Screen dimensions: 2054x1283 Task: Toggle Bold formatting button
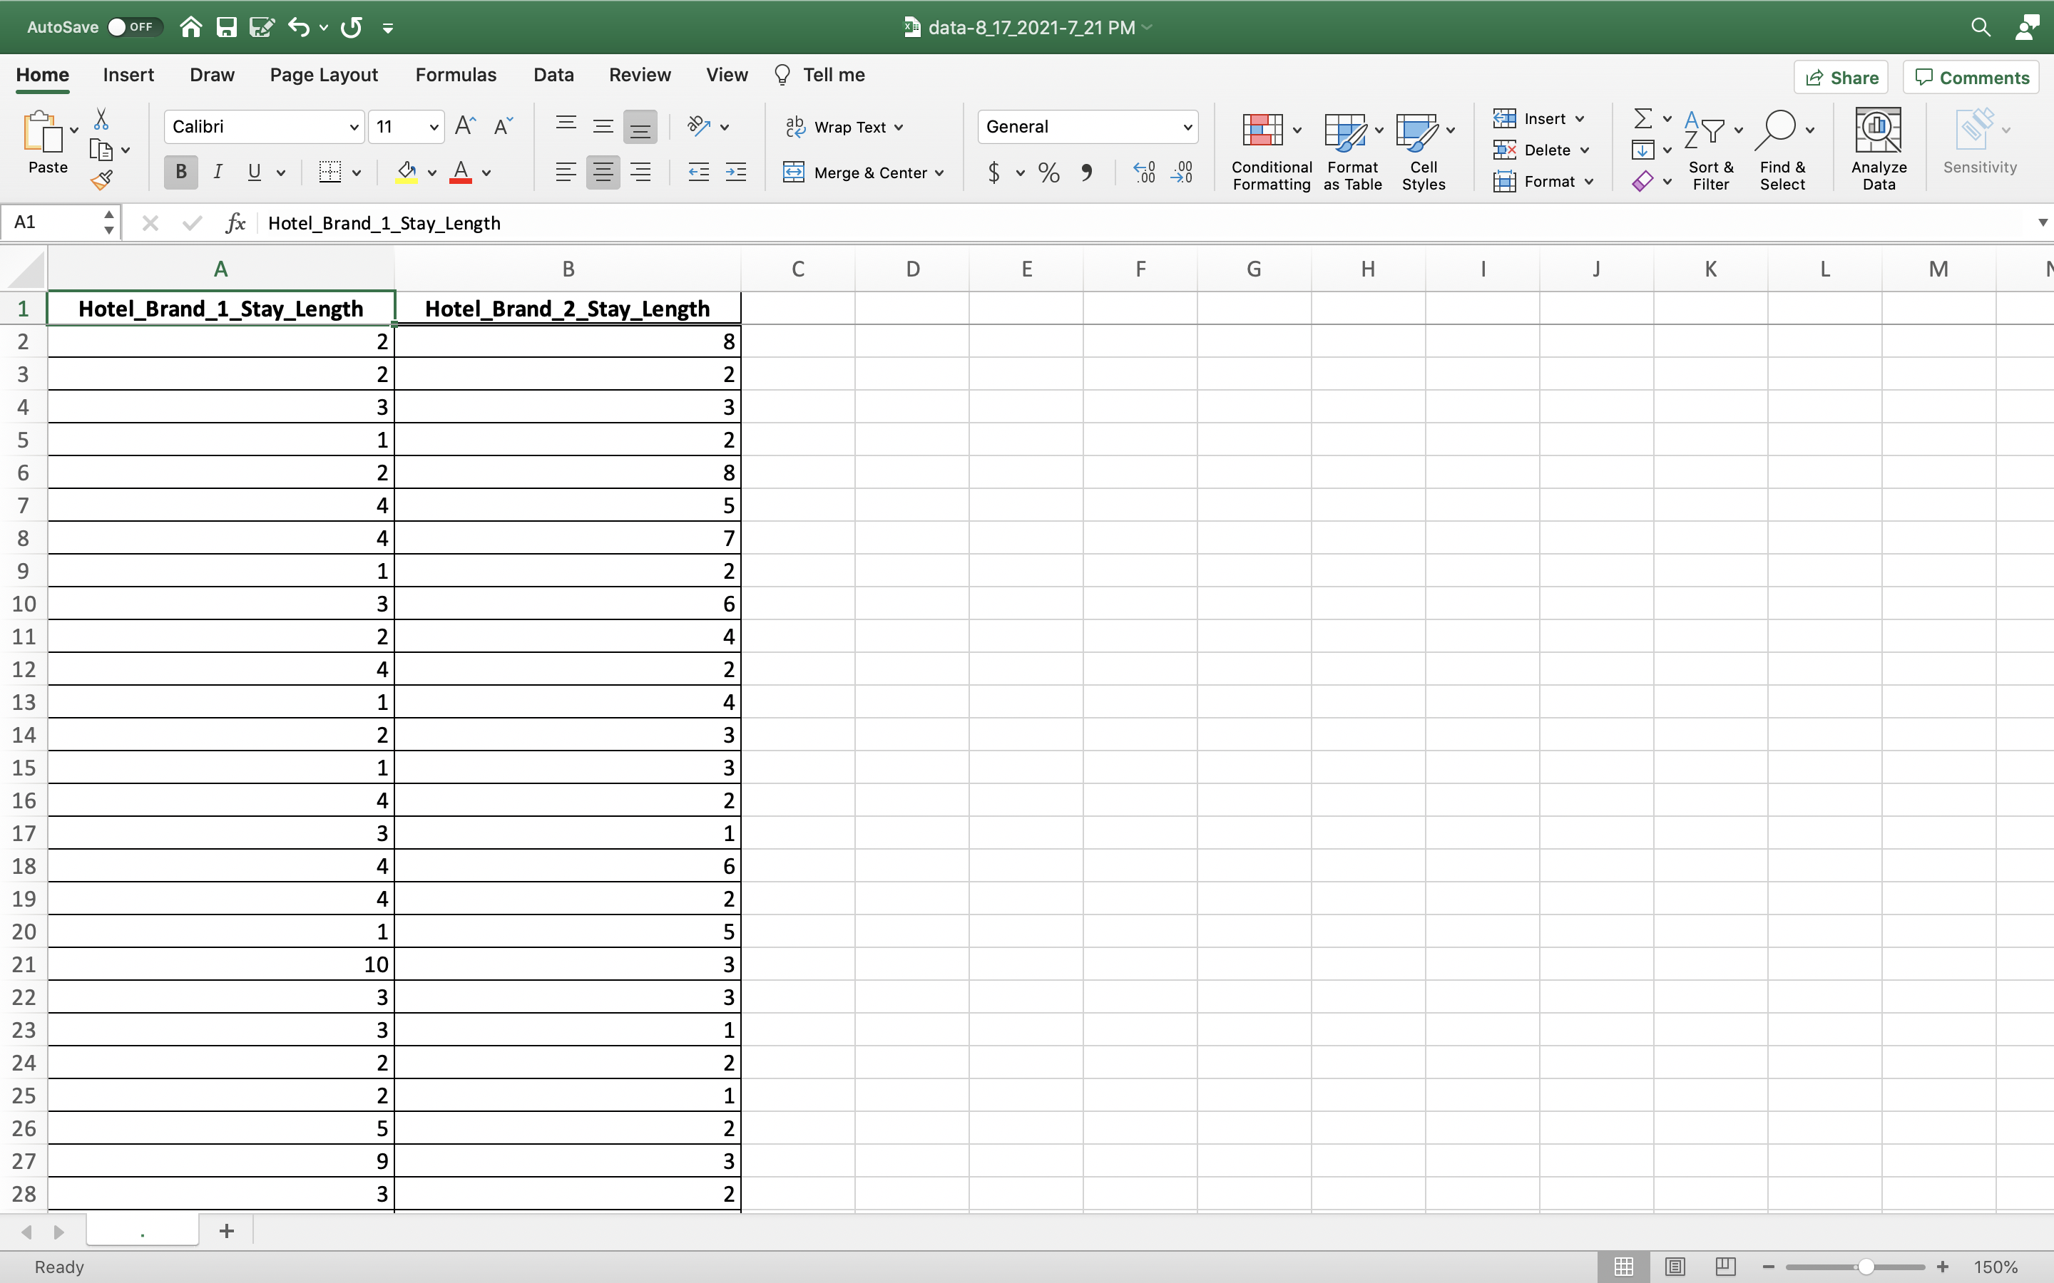pos(180,172)
